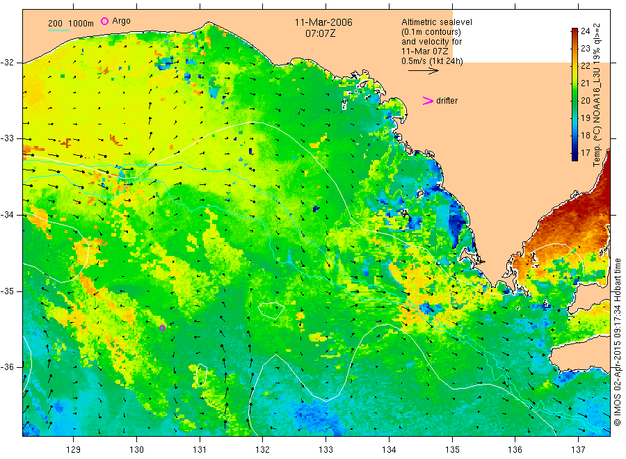626x459 pixels.
Task: Click the magenta drifter legend symbol
Action: pos(428,101)
